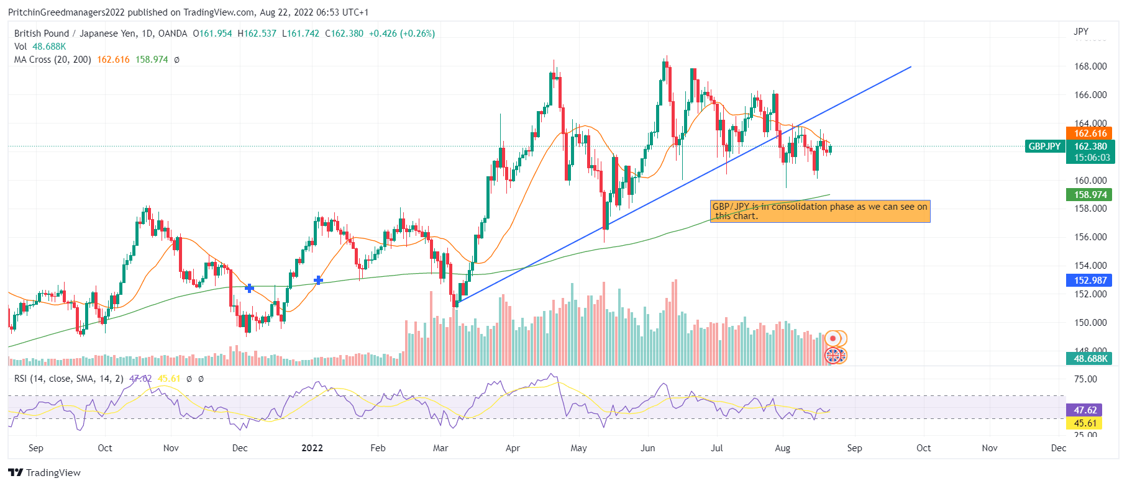
Task: Open the orange circular economic event icon
Action: (834, 339)
